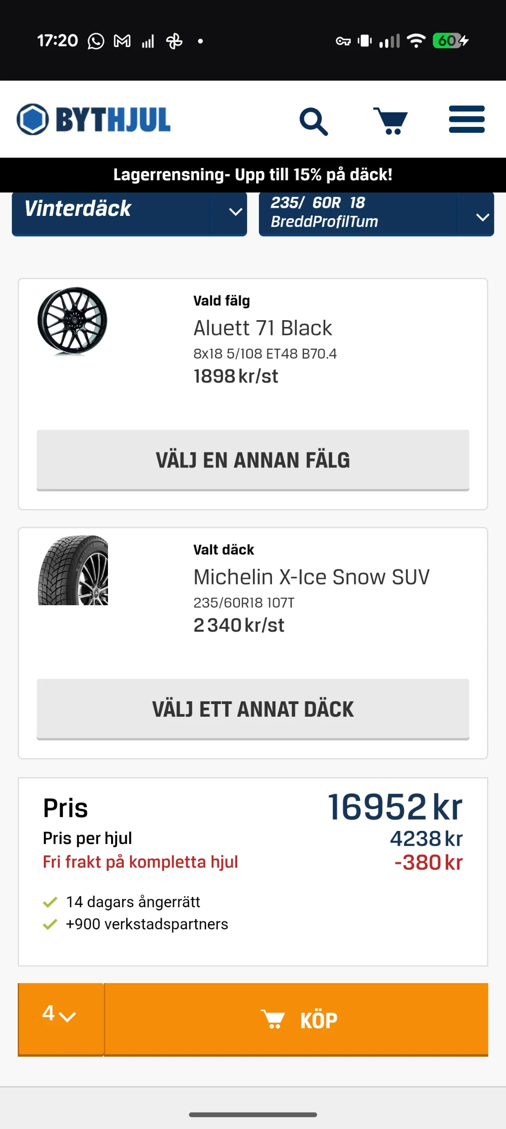
Task: Tap the VPN key status icon
Action: click(x=343, y=42)
